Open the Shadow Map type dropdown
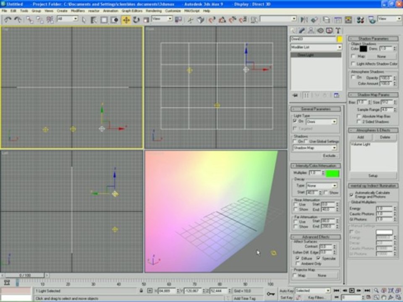 pyautogui.click(x=315, y=148)
